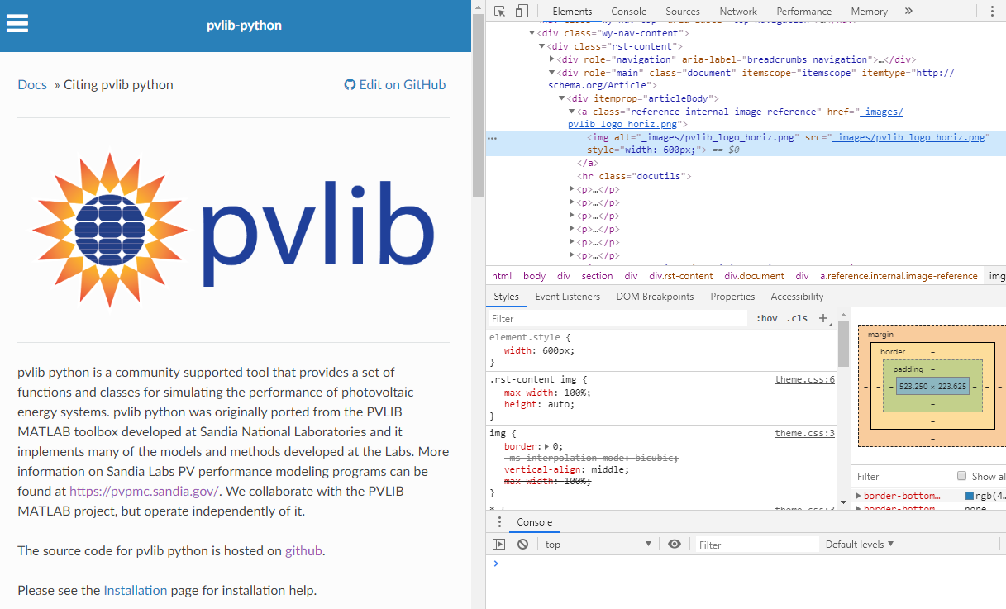Show console sidebar icon
This screenshot has height=609, width=1006.
[x=499, y=545]
